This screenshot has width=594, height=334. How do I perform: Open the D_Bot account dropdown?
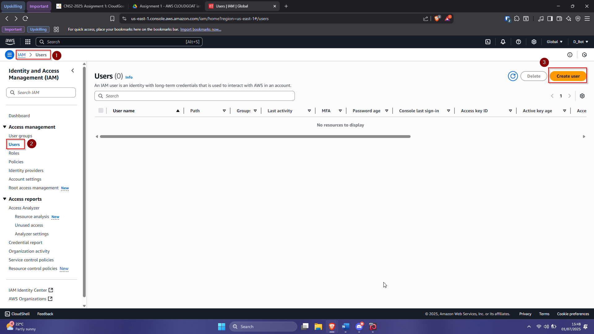(580, 41)
